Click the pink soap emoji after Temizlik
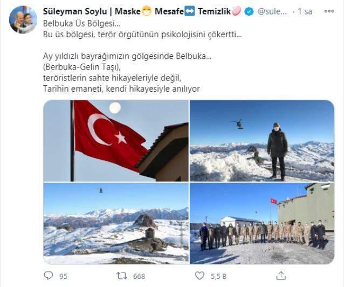This screenshot has height=287, width=345. [236, 11]
